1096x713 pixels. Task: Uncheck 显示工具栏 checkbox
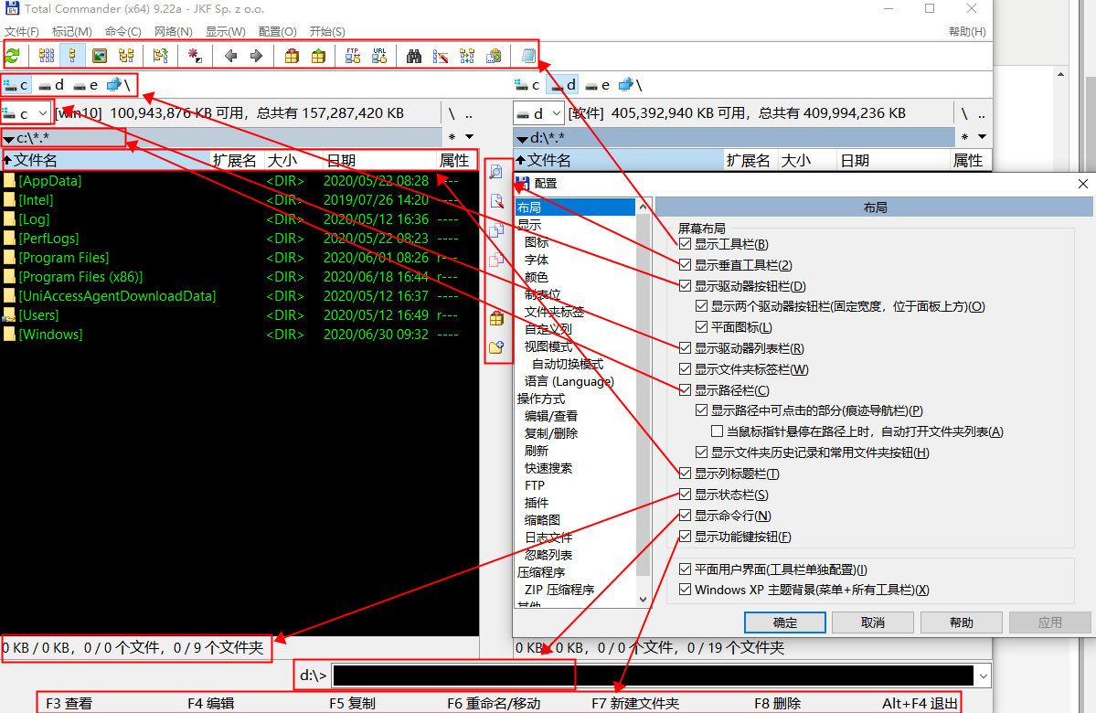(x=686, y=244)
